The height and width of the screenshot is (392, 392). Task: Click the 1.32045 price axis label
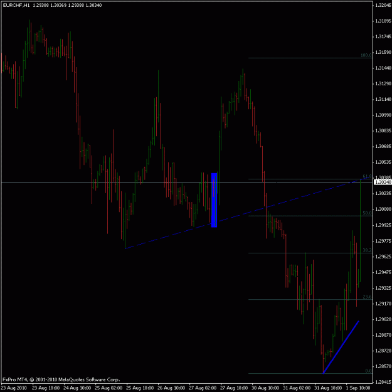coord(383,5)
